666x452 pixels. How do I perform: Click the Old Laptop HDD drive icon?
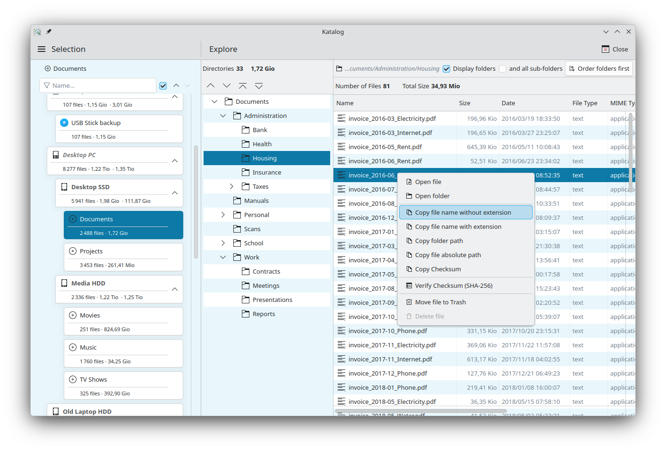tap(56, 411)
